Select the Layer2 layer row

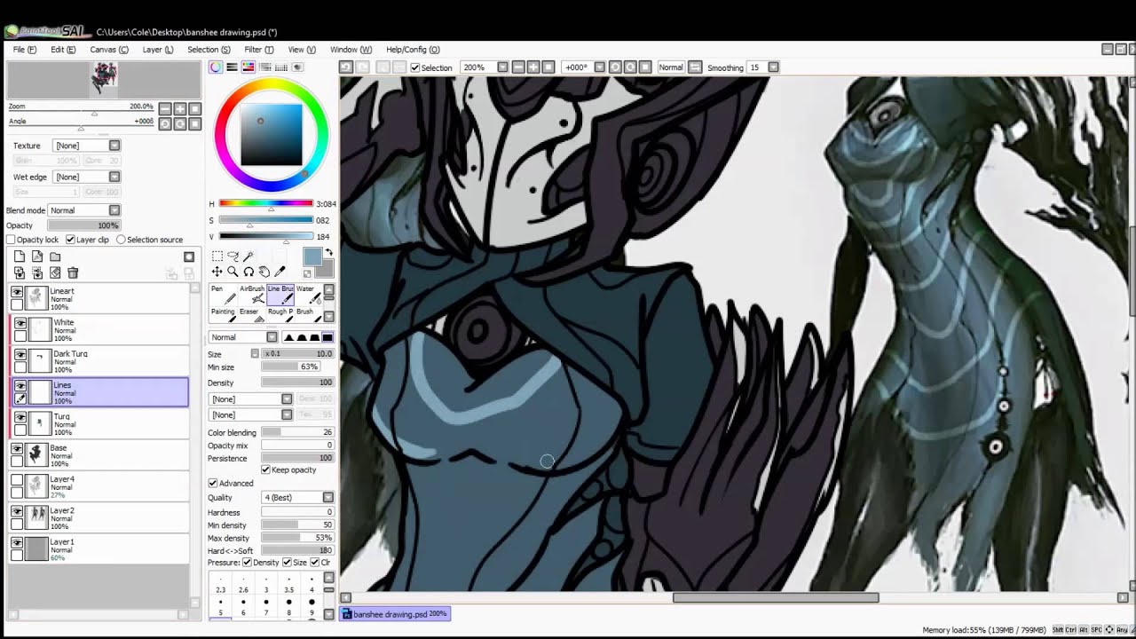(x=99, y=518)
